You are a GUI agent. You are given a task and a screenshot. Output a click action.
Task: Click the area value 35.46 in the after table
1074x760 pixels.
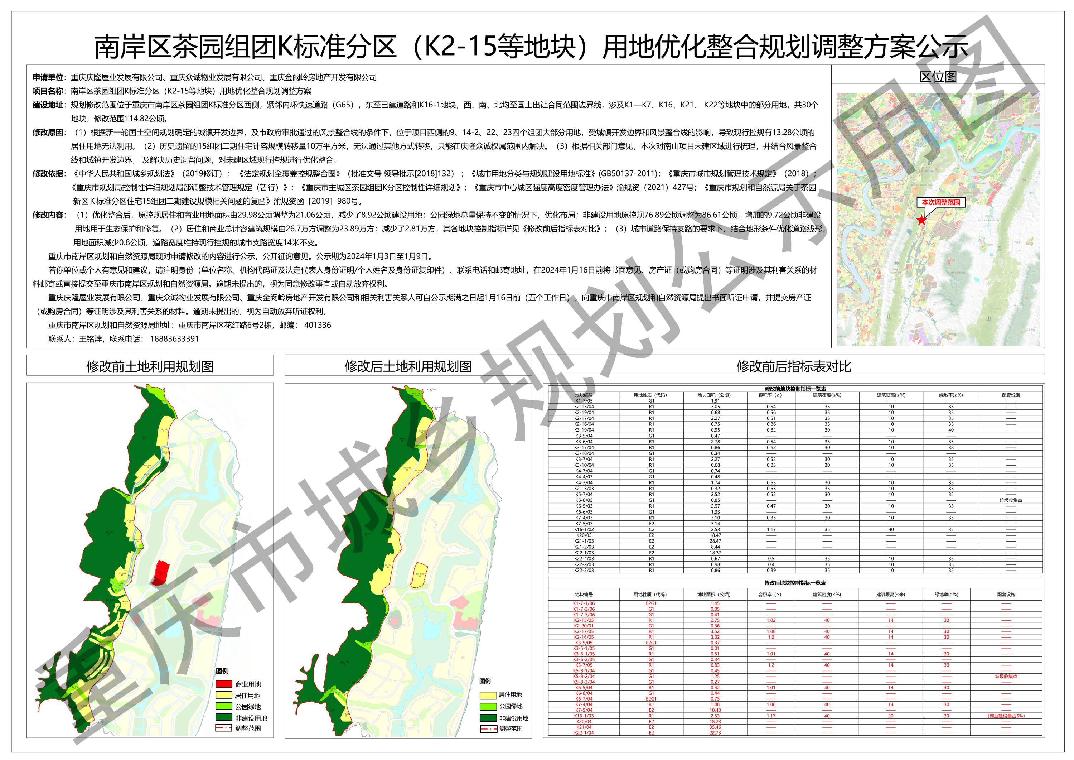pyautogui.click(x=715, y=727)
